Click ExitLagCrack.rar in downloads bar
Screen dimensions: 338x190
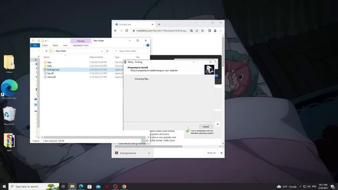128,153
